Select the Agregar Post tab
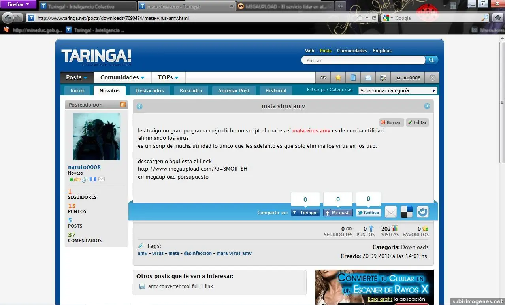The height and width of the screenshot is (305, 505). click(x=234, y=90)
